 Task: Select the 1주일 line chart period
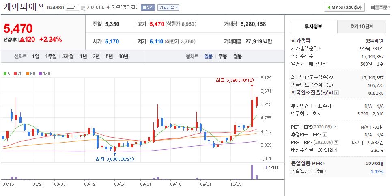pyautogui.click(x=51, y=56)
